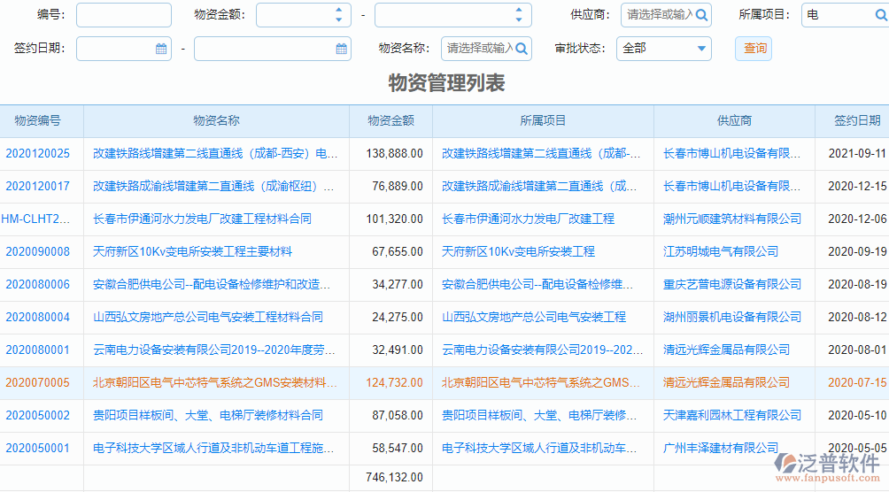
Task: Sort by 物资编号 column header
Action: pos(38,121)
